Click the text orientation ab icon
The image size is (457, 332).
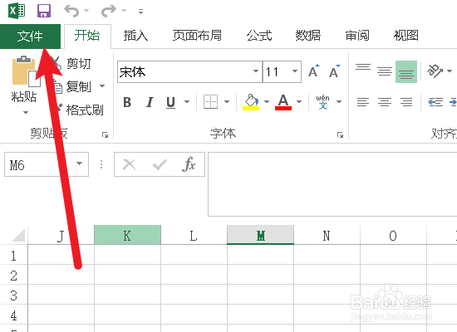click(x=435, y=71)
